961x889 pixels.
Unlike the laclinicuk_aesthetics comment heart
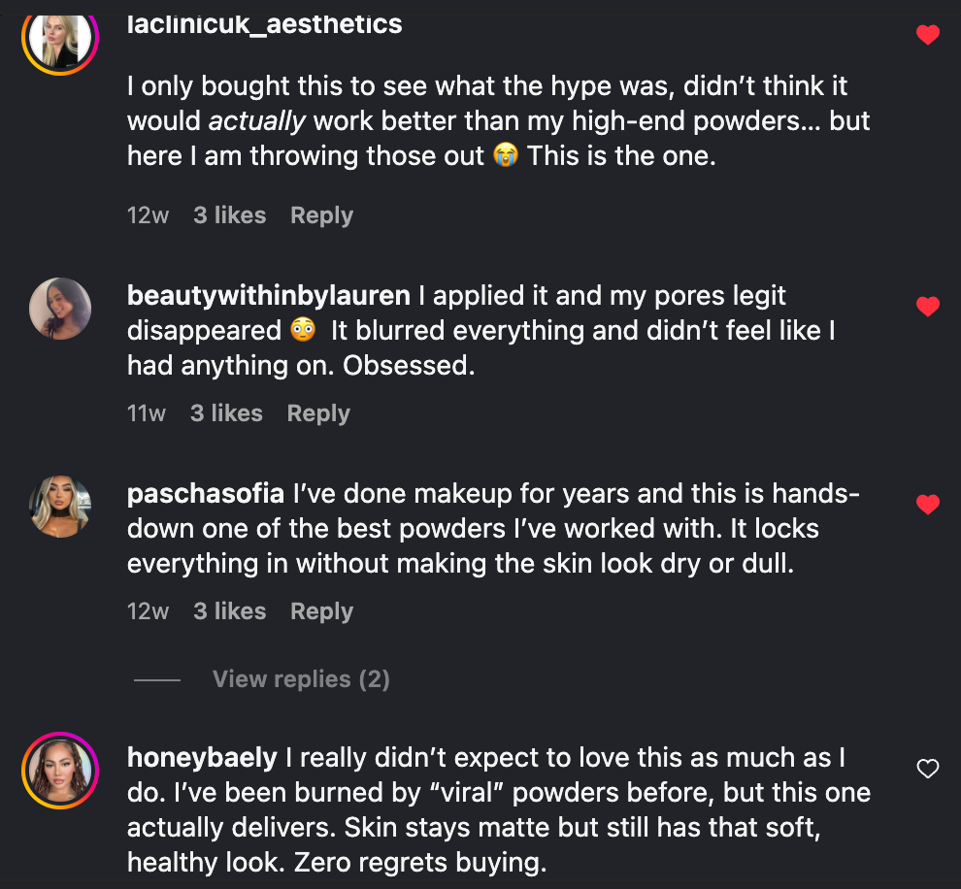click(928, 35)
